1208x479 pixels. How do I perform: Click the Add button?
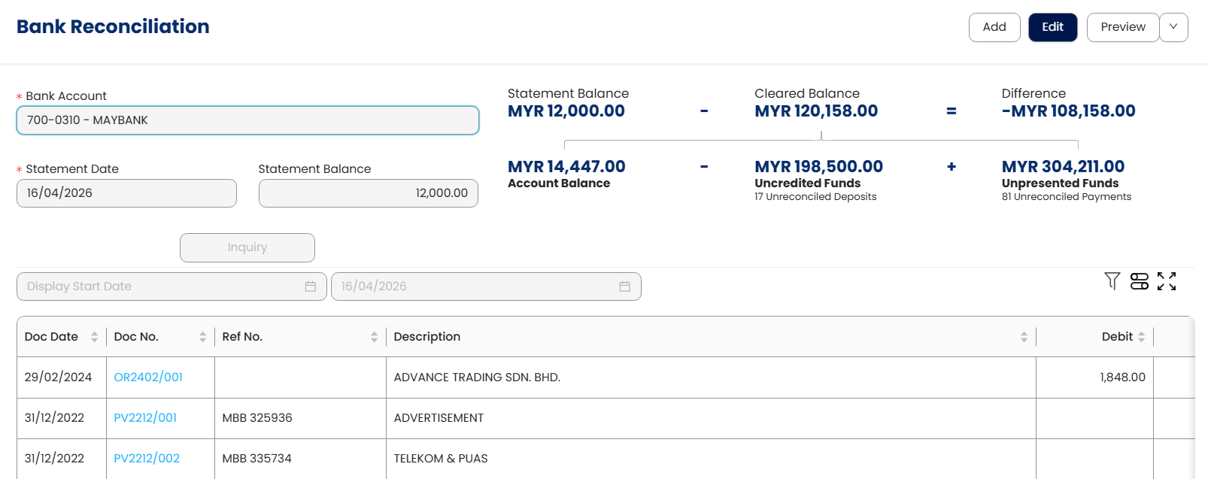pos(994,27)
